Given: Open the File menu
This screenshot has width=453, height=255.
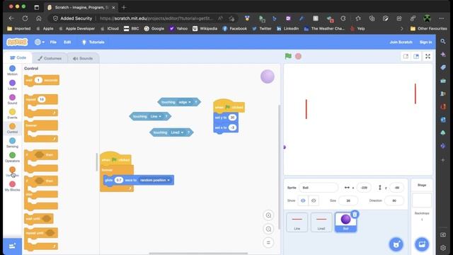Looking at the screenshot, I should click(53, 42).
